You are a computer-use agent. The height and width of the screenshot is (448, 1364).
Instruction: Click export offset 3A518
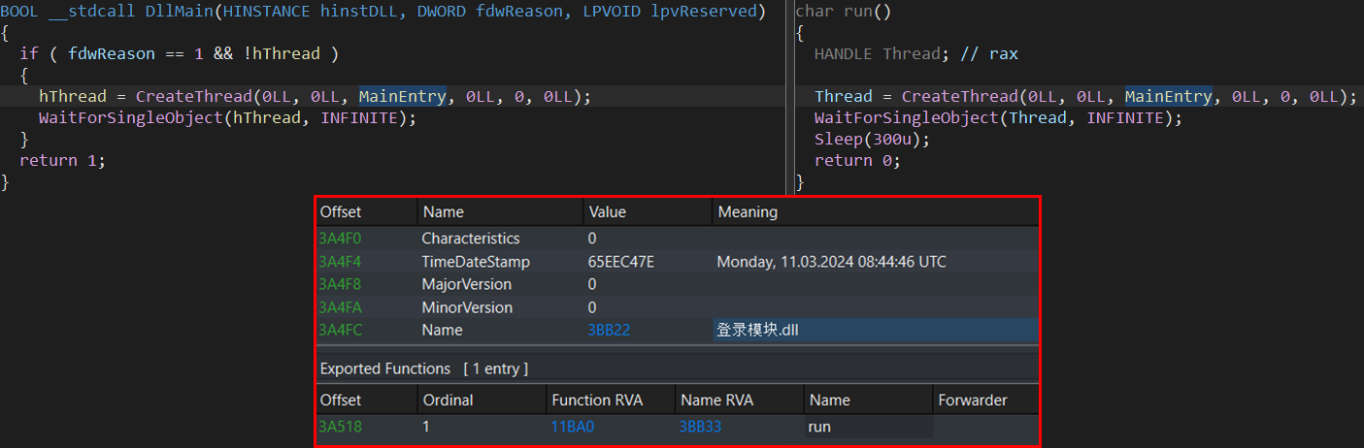pyautogui.click(x=340, y=427)
